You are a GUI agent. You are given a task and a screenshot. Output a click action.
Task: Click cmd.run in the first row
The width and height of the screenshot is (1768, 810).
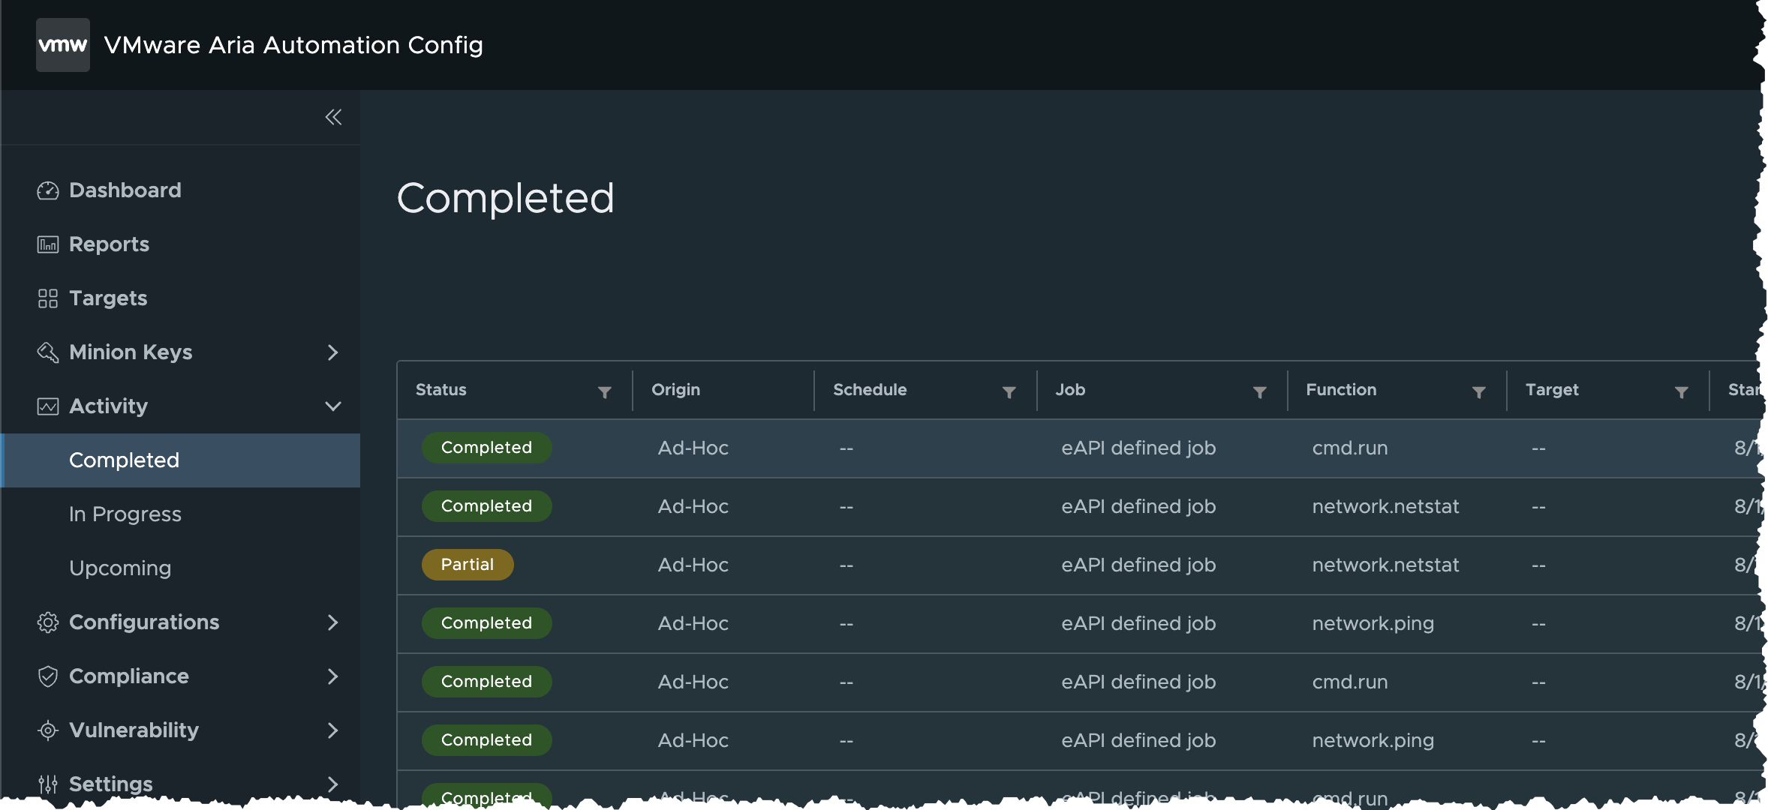point(1350,448)
